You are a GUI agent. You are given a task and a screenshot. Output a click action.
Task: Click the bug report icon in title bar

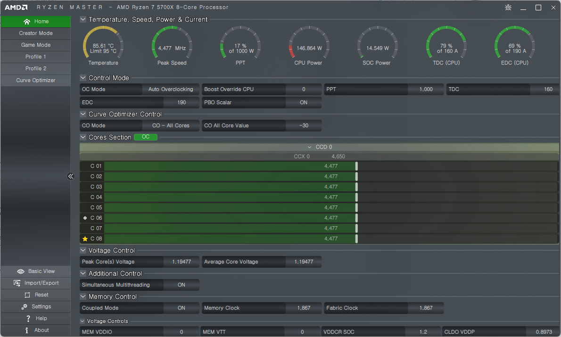tap(508, 8)
